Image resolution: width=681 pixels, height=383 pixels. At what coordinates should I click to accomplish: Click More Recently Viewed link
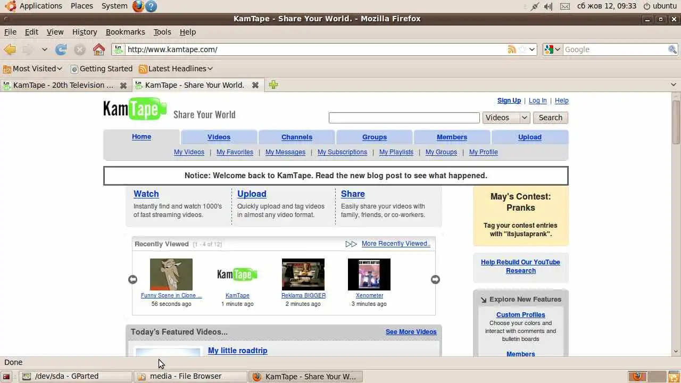396,244
